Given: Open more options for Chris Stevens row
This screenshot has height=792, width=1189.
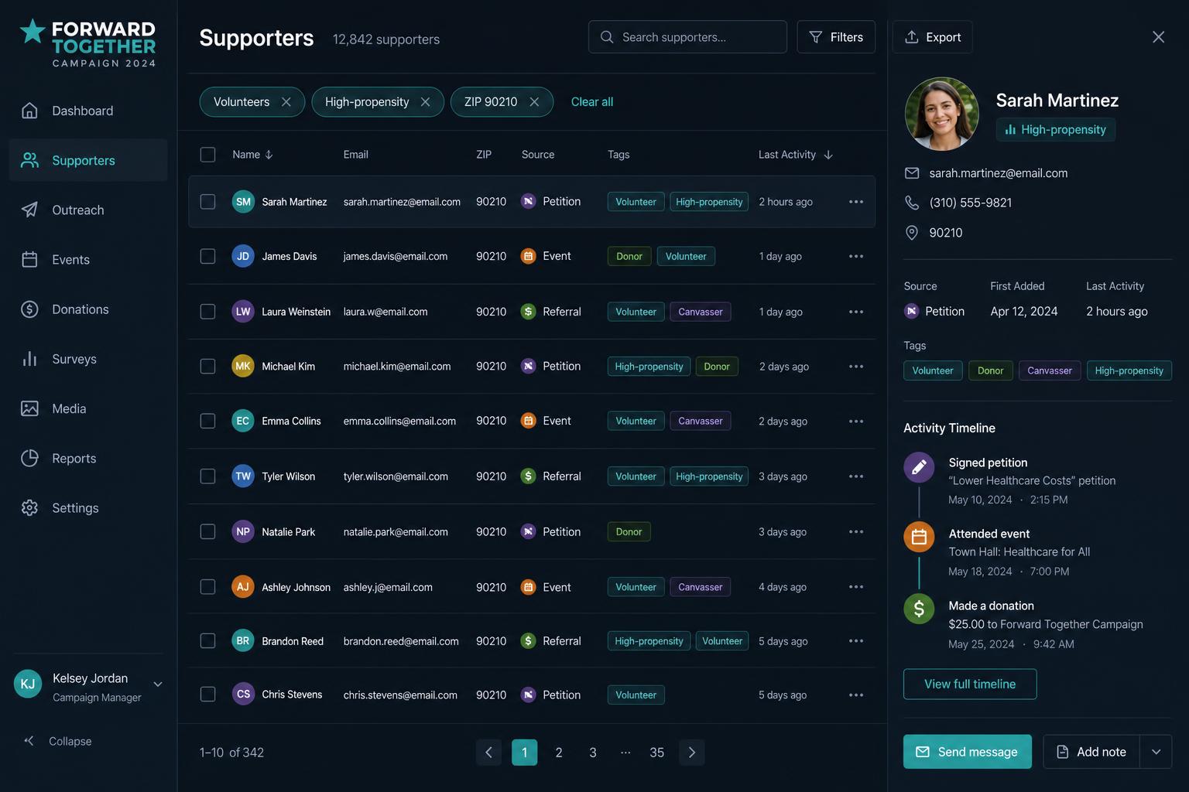Looking at the screenshot, I should 856,695.
